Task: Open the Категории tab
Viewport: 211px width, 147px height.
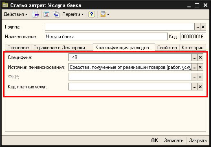Action: click(x=193, y=48)
